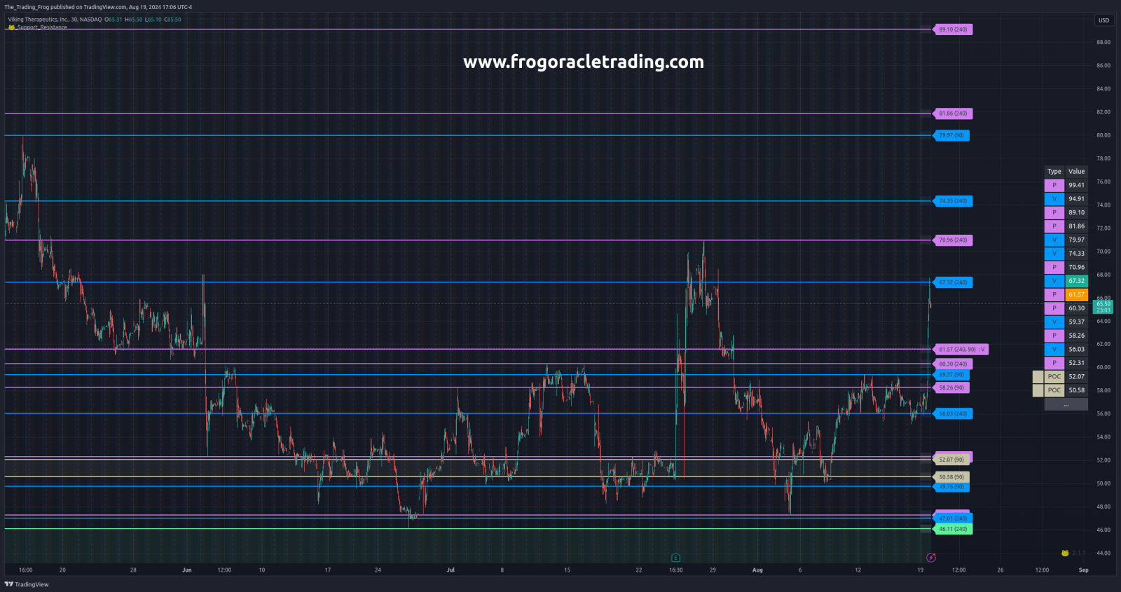The image size is (1121, 592).
Task: Click the Jul label on the time axis
Action: coord(451,570)
